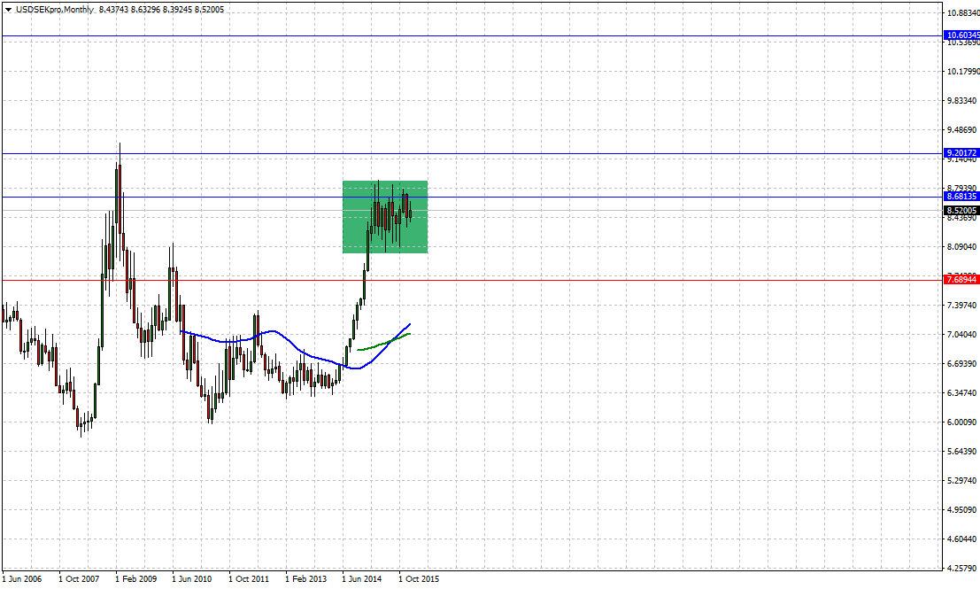Select the blue 10.60345 price level label

(962, 35)
